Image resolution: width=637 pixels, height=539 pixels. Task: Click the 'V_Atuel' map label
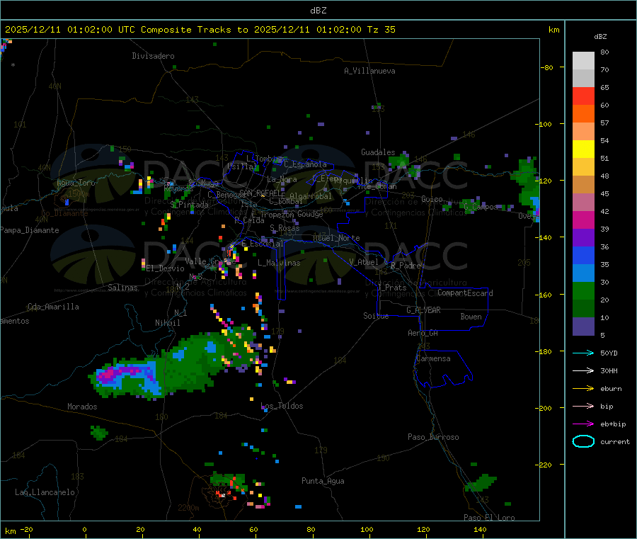click(364, 262)
